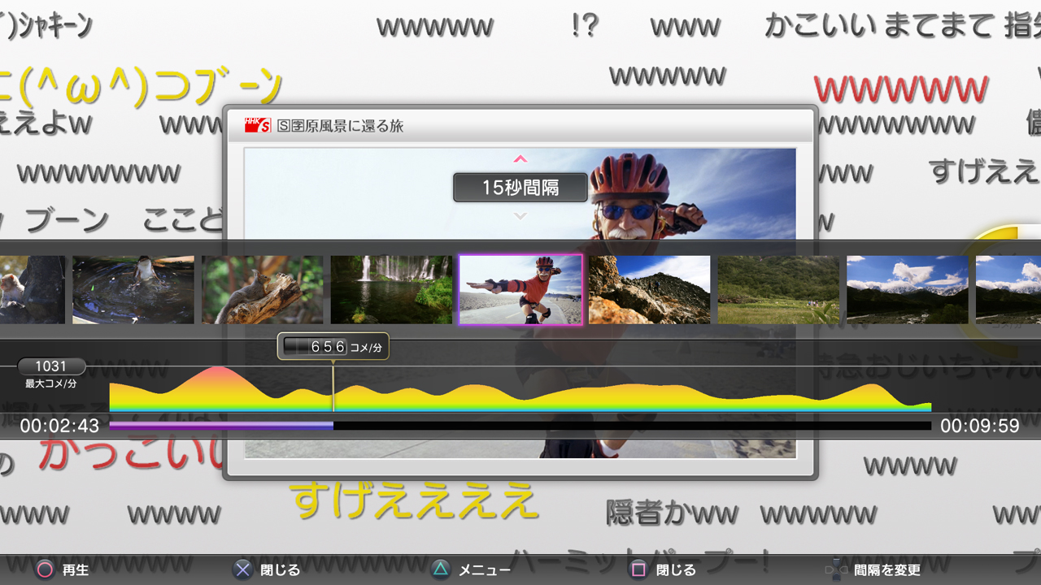Click the purple playback progress bar
Image resolution: width=1041 pixels, height=585 pixels.
coord(221,425)
